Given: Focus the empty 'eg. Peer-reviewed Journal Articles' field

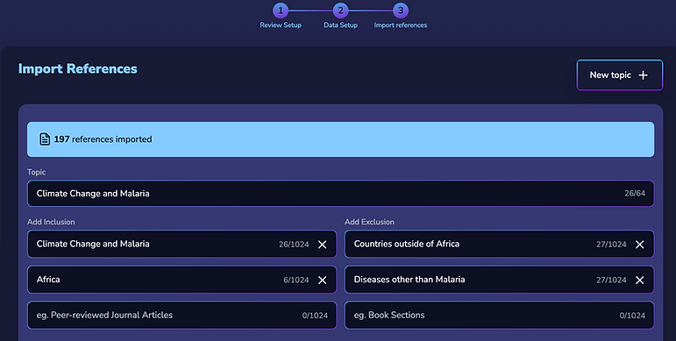Looking at the screenshot, I should point(181,315).
